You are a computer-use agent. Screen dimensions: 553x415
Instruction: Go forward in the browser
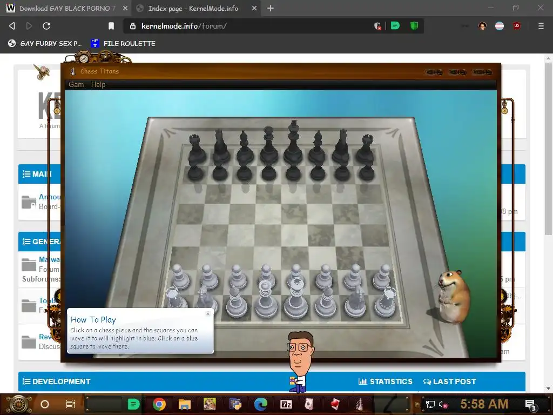point(29,26)
